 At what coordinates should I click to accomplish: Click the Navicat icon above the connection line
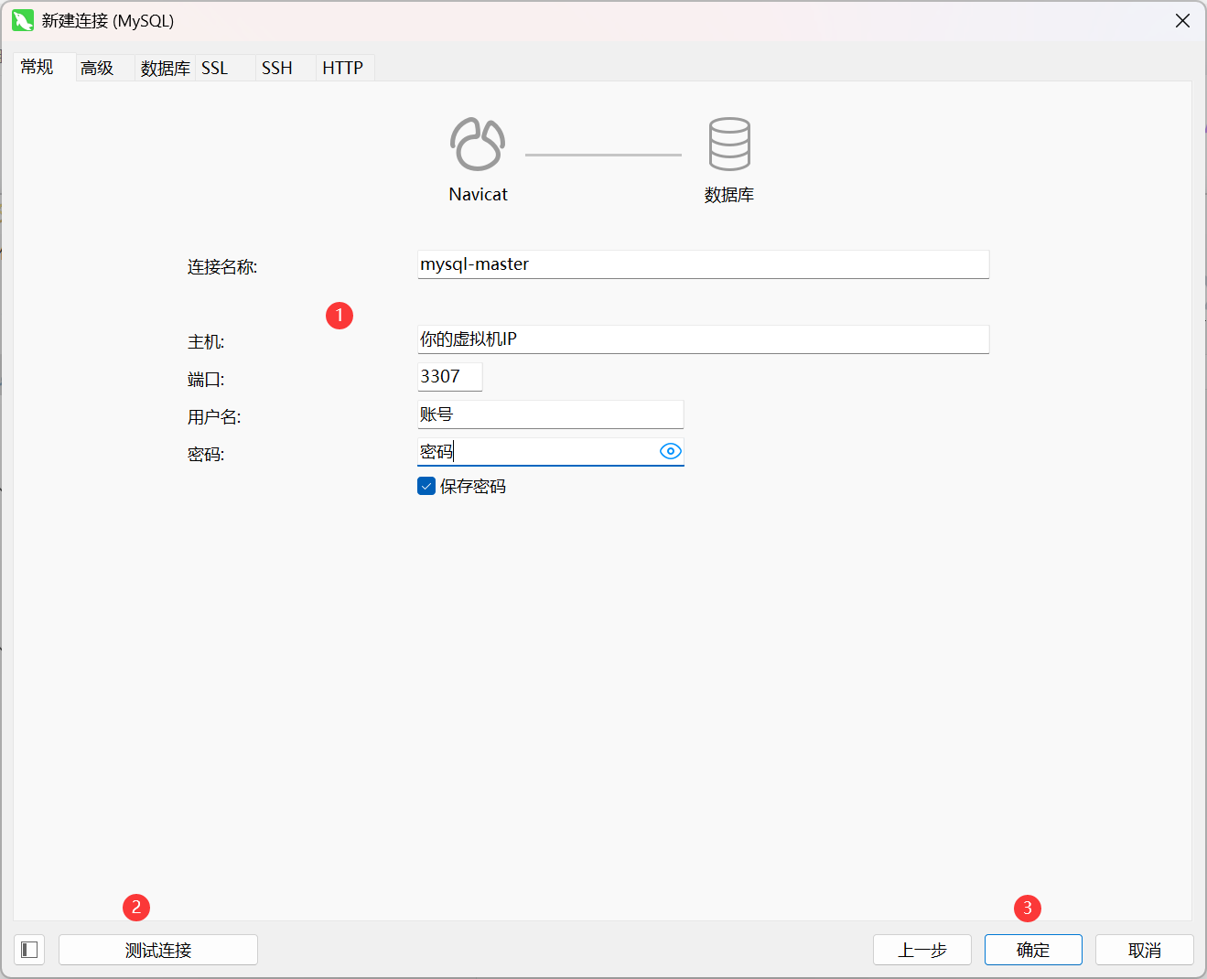click(477, 143)
